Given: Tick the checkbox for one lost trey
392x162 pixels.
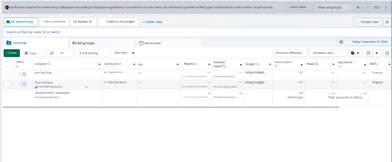Looking at the screenshot, I should pos(7,74).
